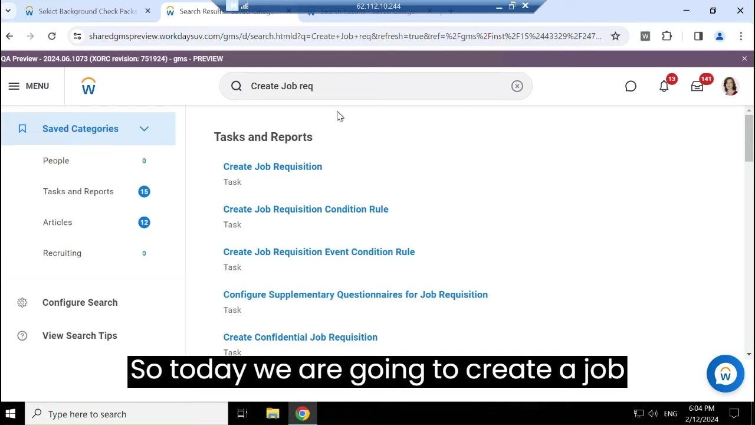
Task: Click the browser address bar URL
Action: [345, 36]
